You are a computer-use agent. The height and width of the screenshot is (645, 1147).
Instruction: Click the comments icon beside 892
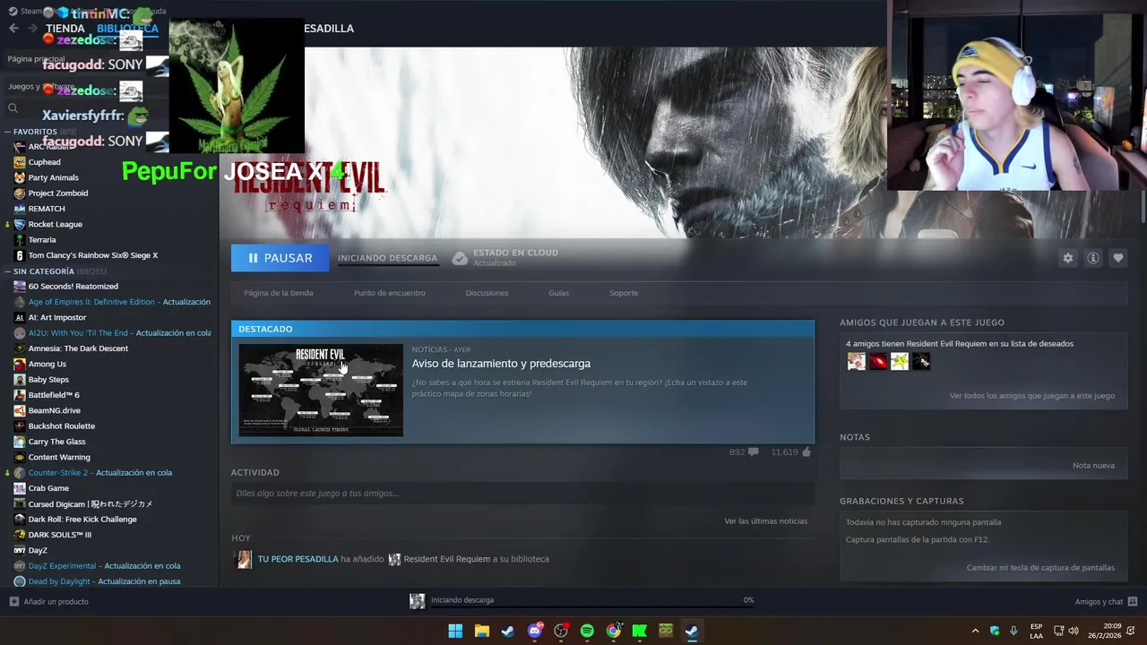point(753,452)
